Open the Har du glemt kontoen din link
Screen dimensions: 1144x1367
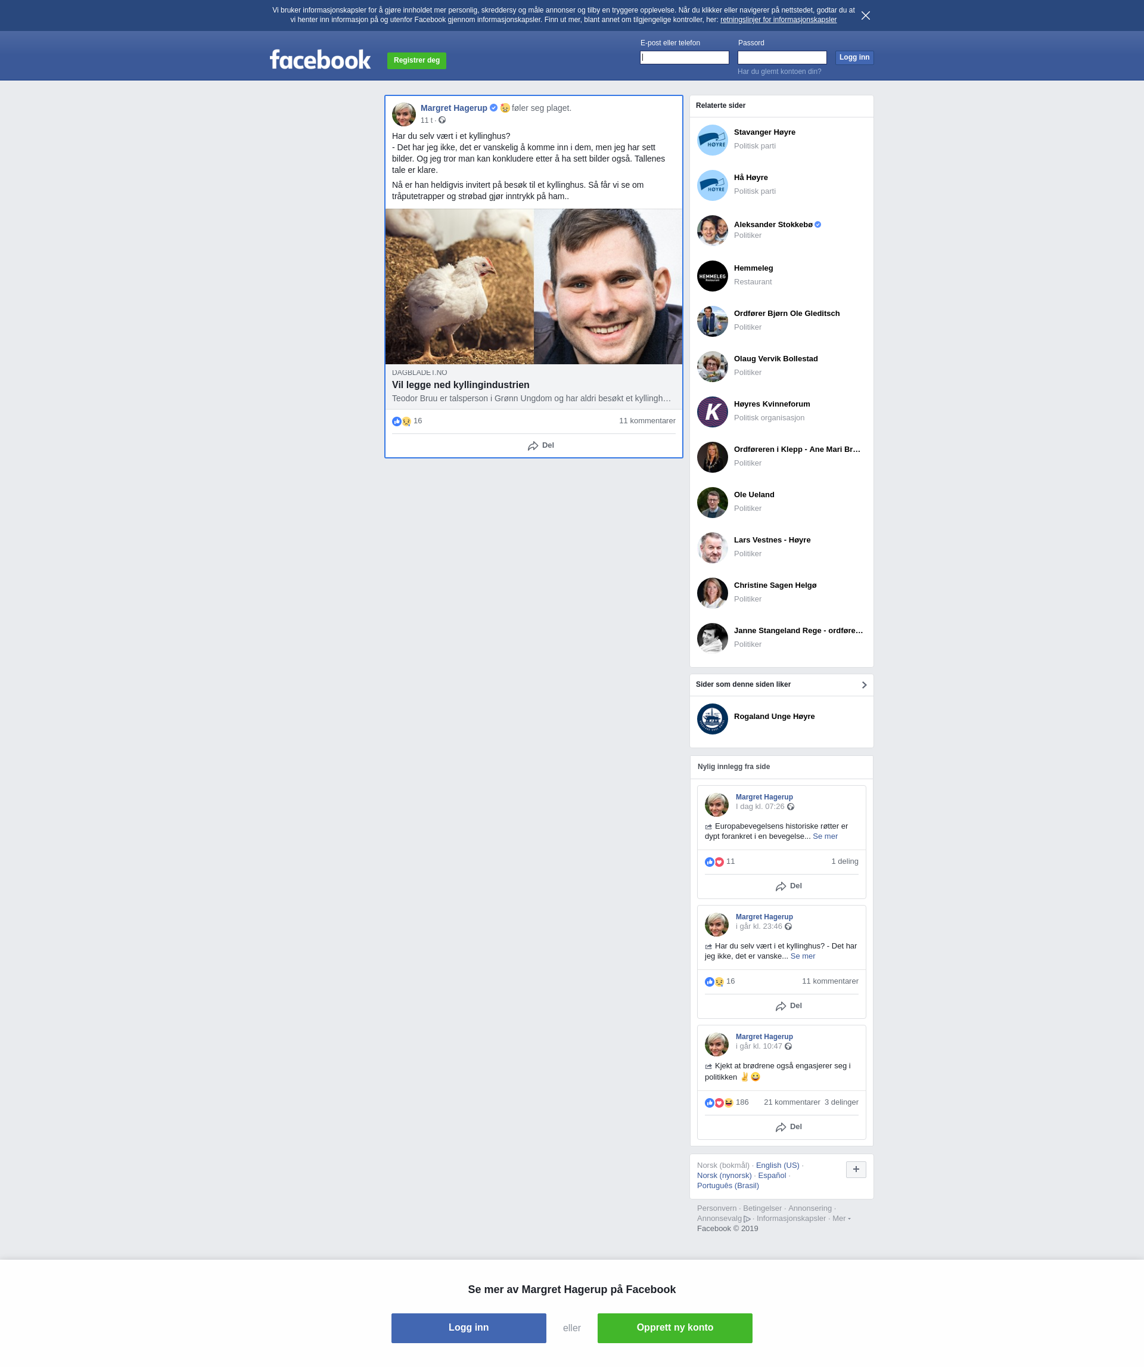779,72
